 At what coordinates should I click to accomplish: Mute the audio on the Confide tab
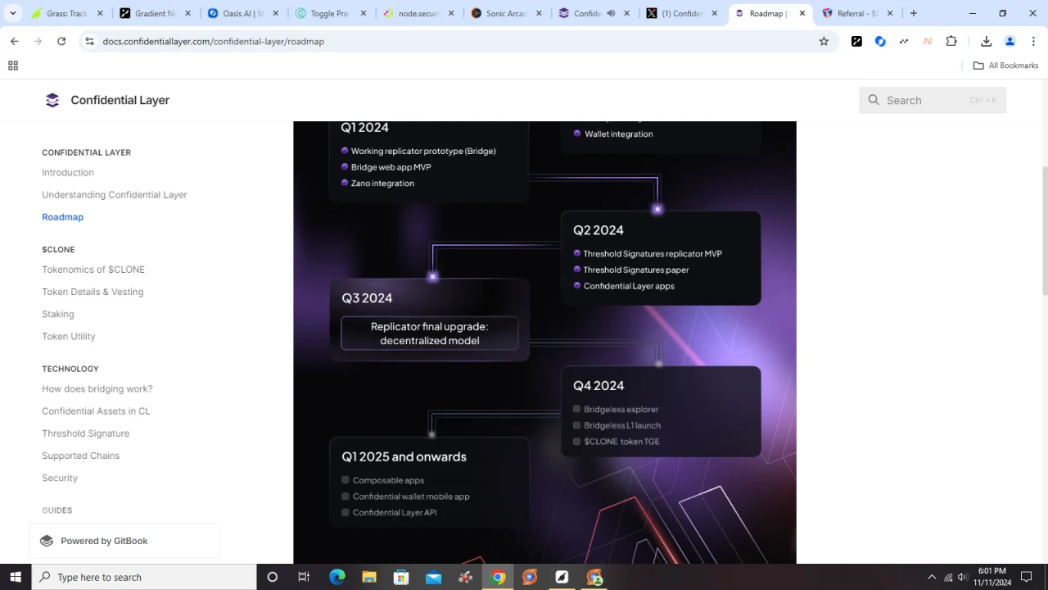tap(611, 13)
